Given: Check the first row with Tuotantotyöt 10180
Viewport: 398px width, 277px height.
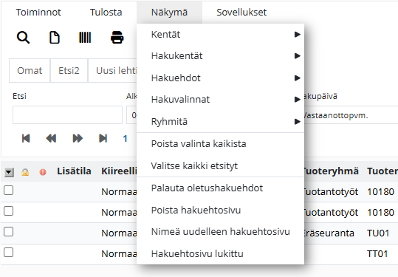Looking at the screenshot, I should (8, 191).
